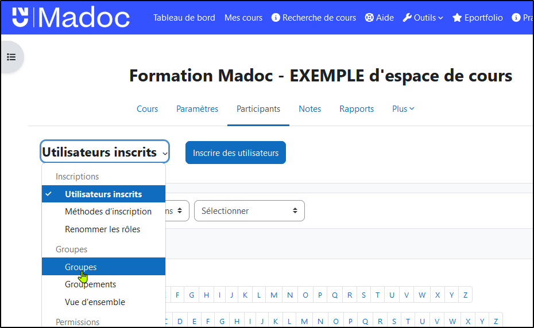
Task: Open the course index drawer list icon
Action: tap(11, 57)
